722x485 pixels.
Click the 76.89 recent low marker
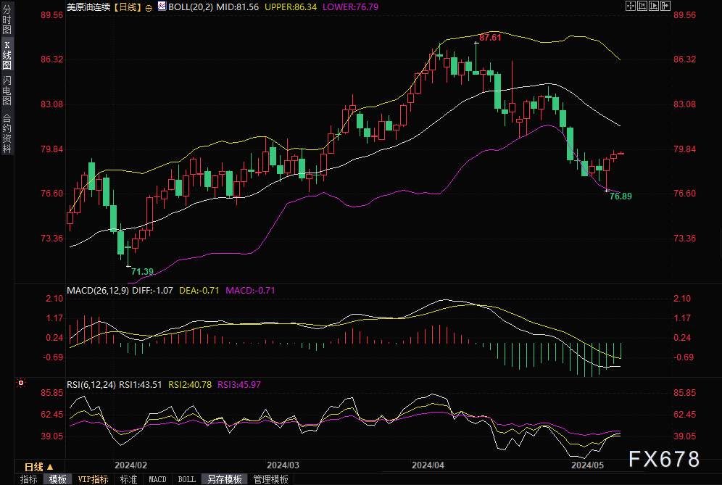[x=621, y=196]
